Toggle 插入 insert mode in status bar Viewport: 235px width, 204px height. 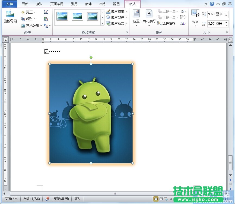(77, 199)
